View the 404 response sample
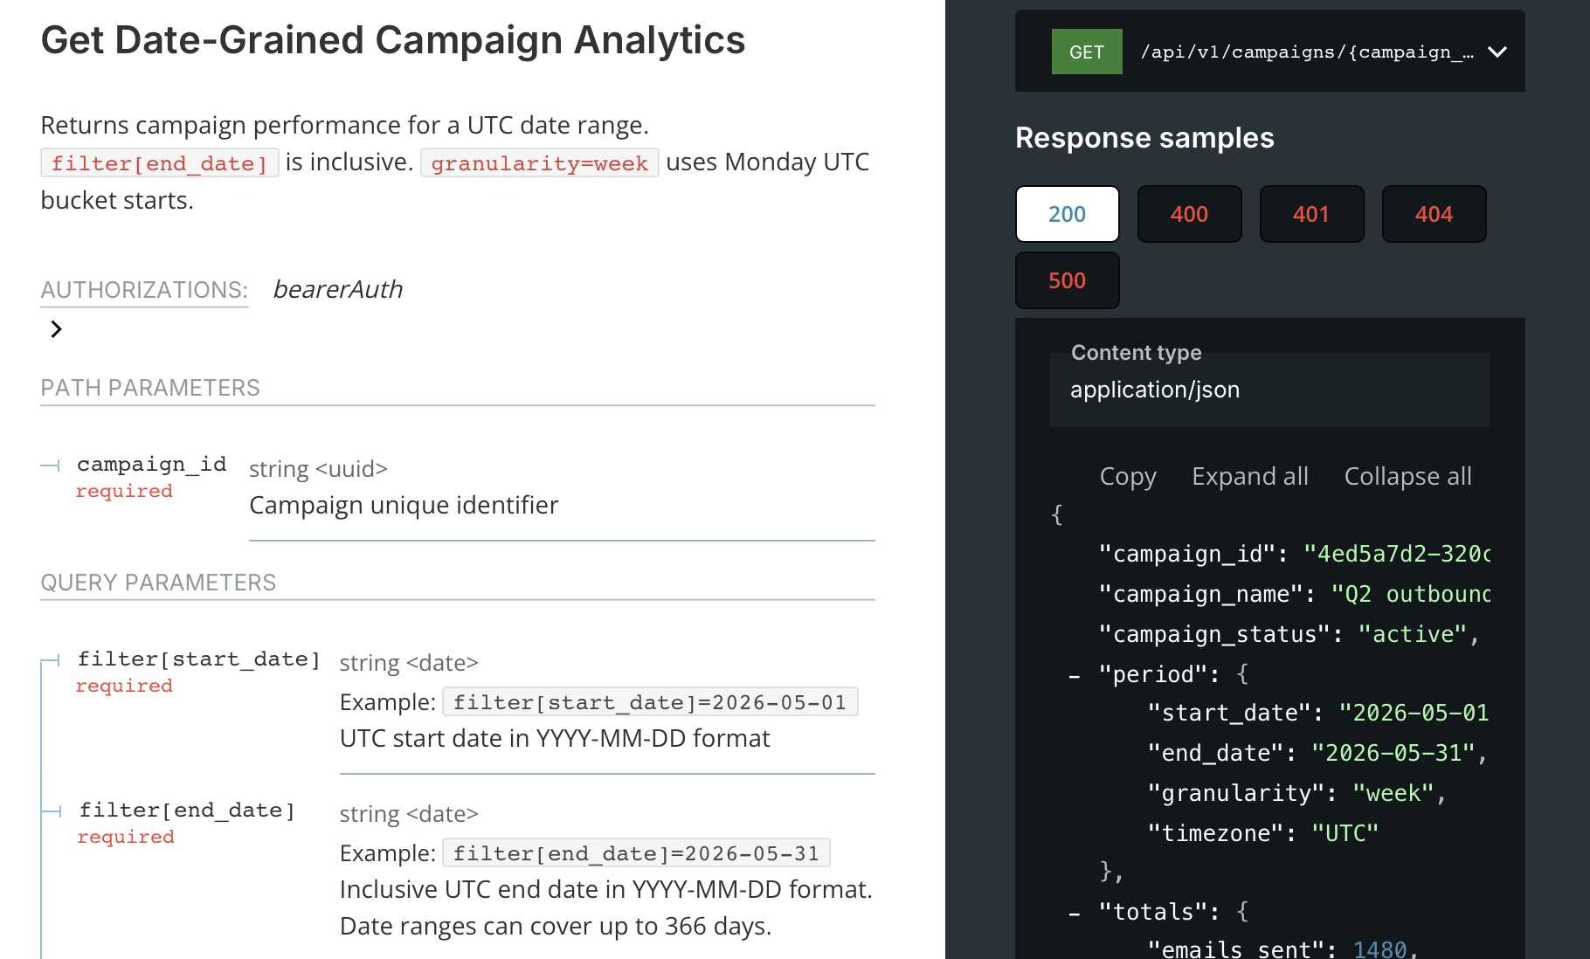Screen dimensions: 1590x959 [x=1434, y=214]
